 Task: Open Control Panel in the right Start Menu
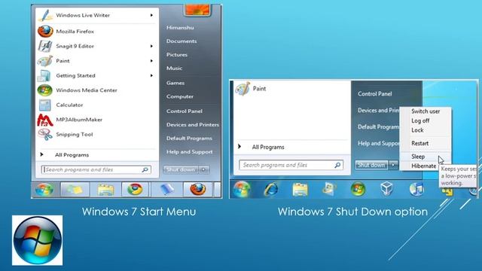pos(375,94)
